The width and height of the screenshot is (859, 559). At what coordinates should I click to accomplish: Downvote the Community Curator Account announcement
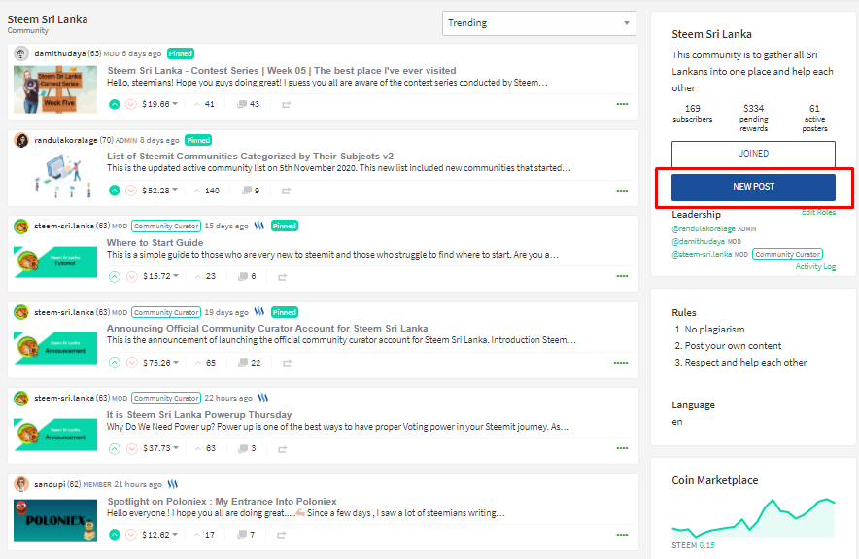click(x=132, y=363)
